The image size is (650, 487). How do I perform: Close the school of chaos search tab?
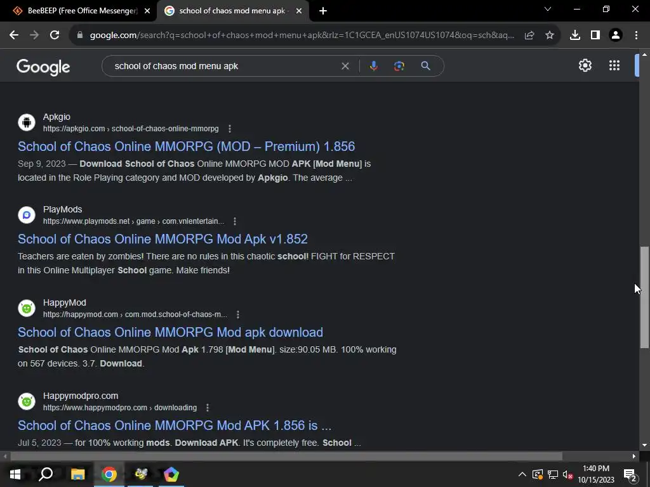tap(299, 11)
